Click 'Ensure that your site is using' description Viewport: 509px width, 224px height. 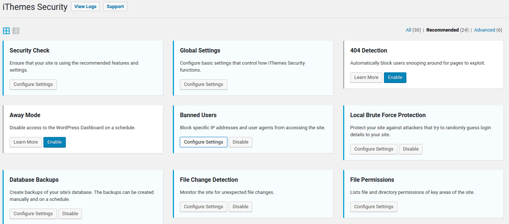[74, 66]
